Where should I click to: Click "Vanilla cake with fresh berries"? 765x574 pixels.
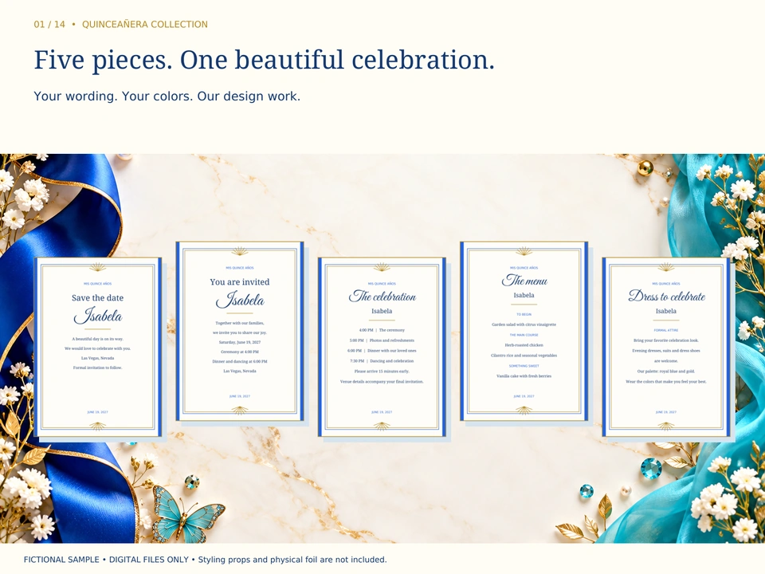click(524, 375)
